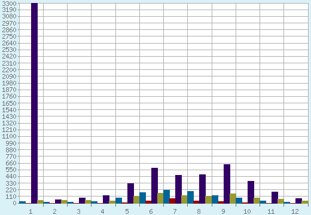Select the blue bar in month 7

click(x=166, y=196)
